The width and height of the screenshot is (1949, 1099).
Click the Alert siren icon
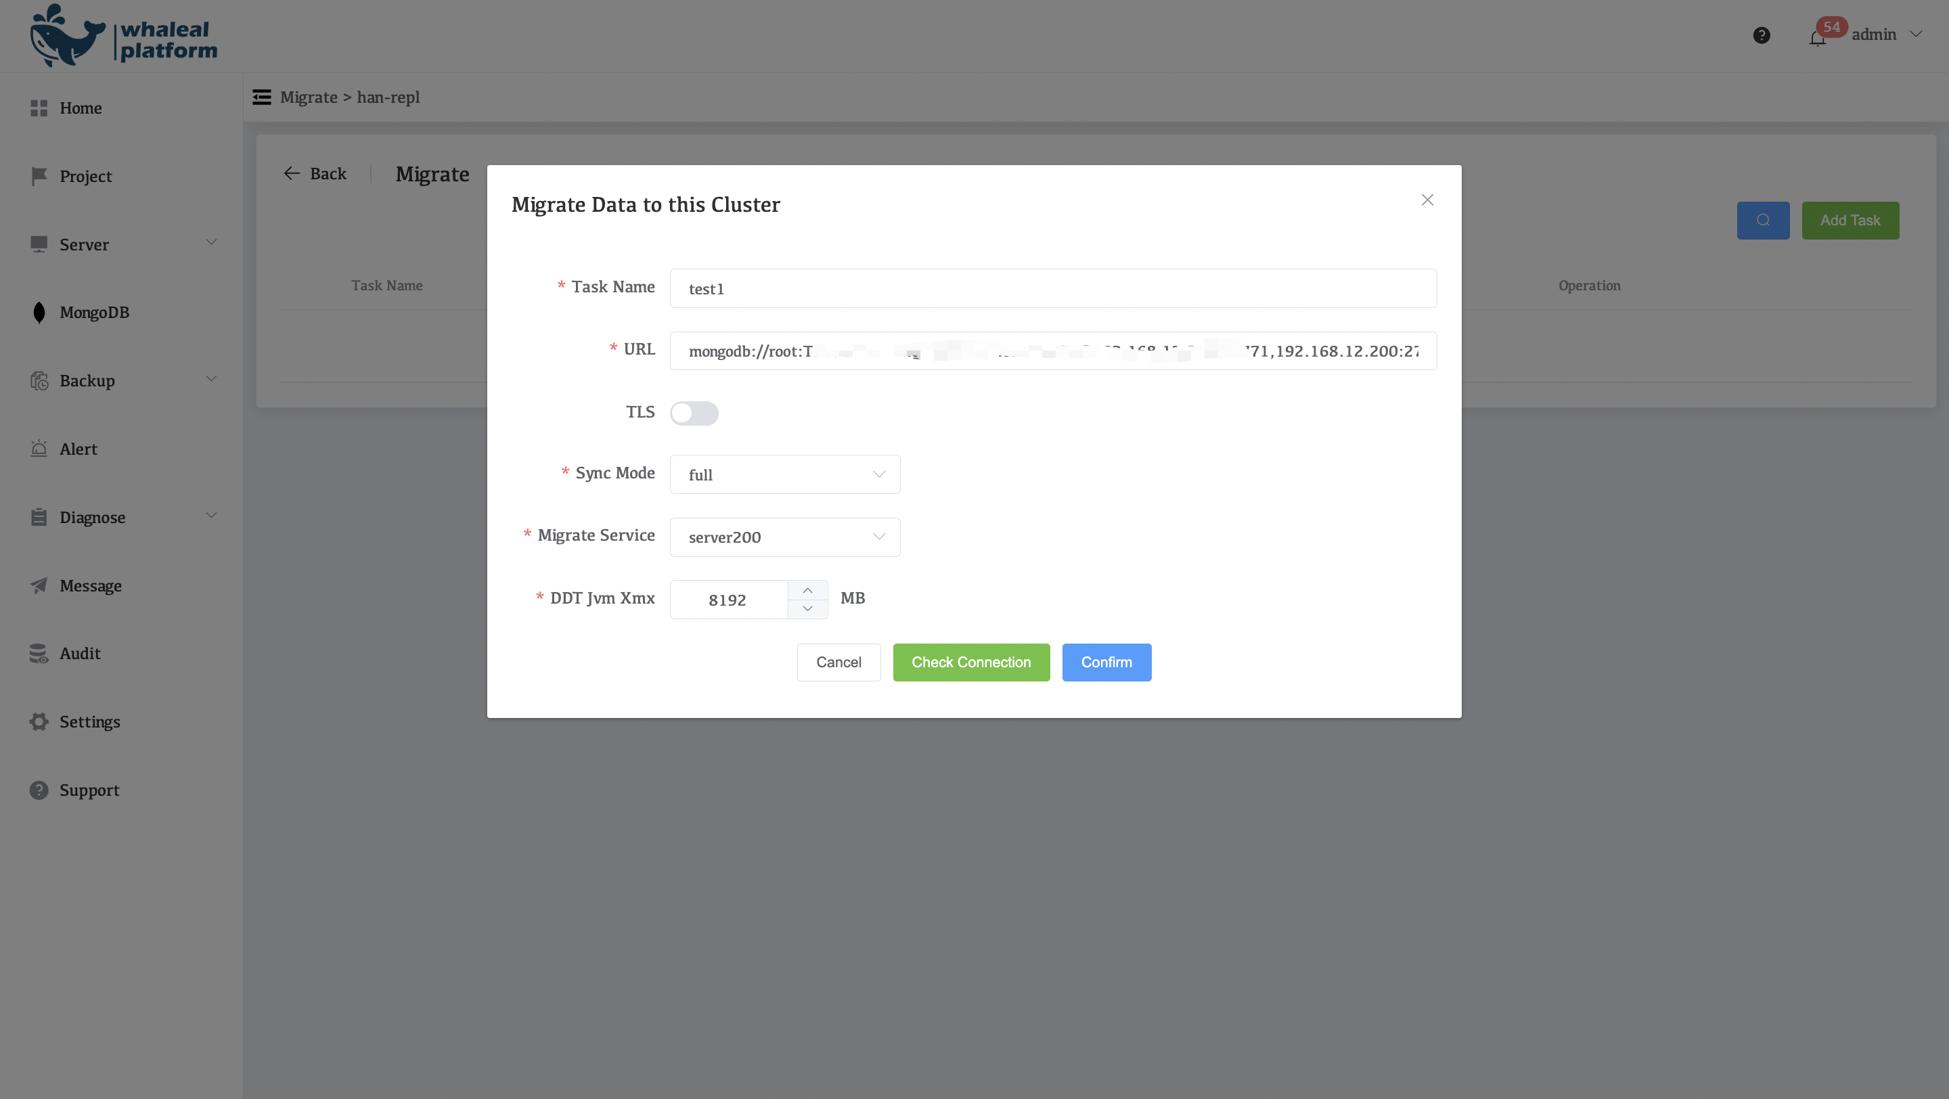click(39, 449)
